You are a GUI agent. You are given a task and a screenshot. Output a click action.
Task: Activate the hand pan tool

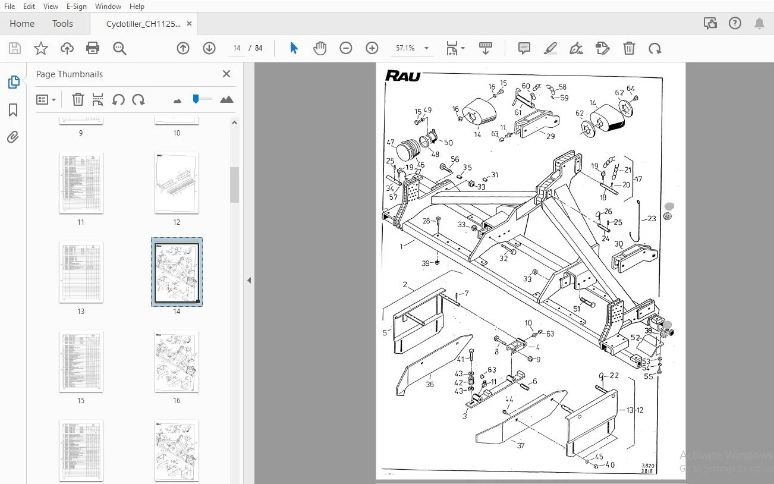click(320, 48)
